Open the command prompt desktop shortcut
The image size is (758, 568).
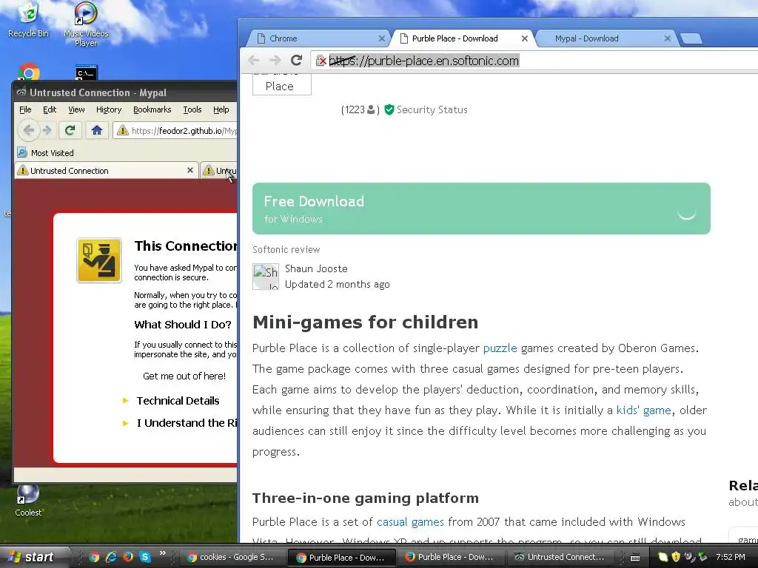click(87, 72)
